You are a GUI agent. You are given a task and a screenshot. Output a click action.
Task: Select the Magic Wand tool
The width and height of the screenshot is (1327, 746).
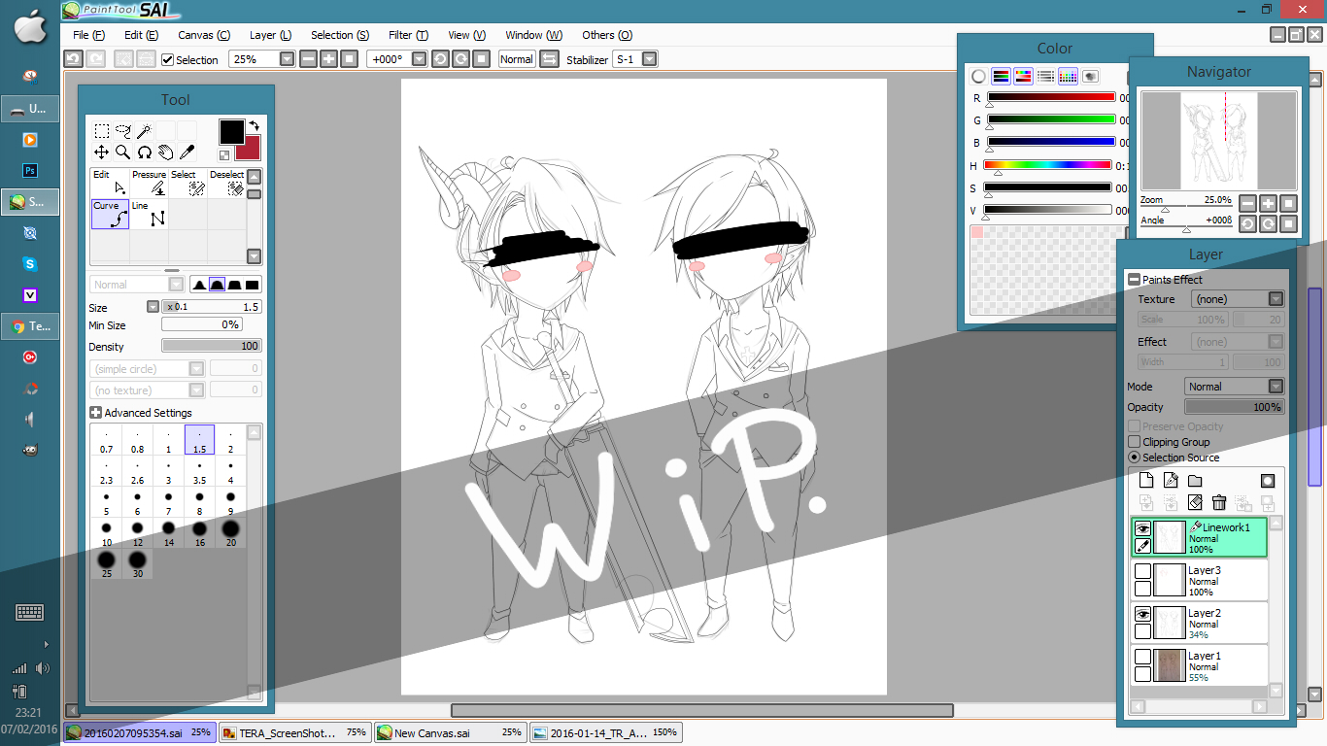(144, 131)
